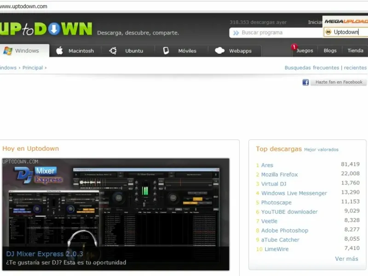Open the Mejor valorados link
The height and width of the screenshot is (276, 368).
321,149
